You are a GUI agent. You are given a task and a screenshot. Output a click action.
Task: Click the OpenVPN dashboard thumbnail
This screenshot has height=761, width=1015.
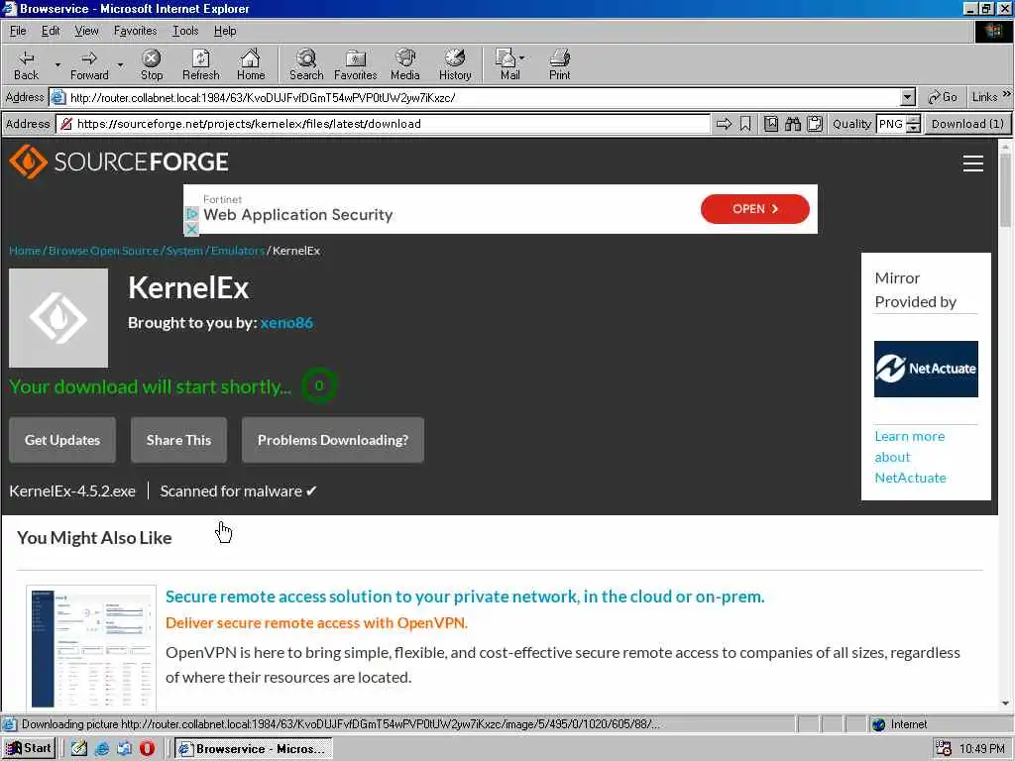[91, 647]
